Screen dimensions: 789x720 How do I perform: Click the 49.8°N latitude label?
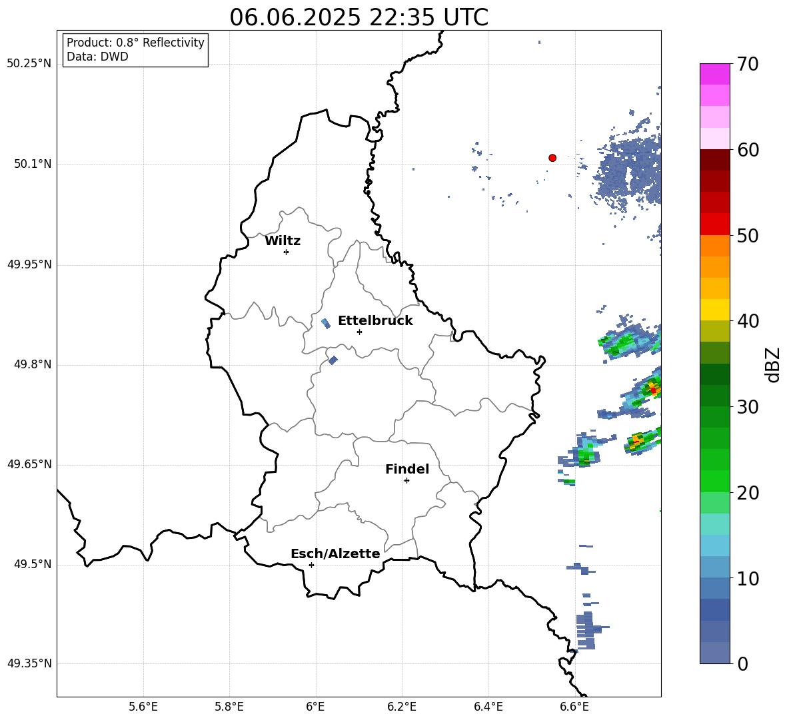click(33, 364)
